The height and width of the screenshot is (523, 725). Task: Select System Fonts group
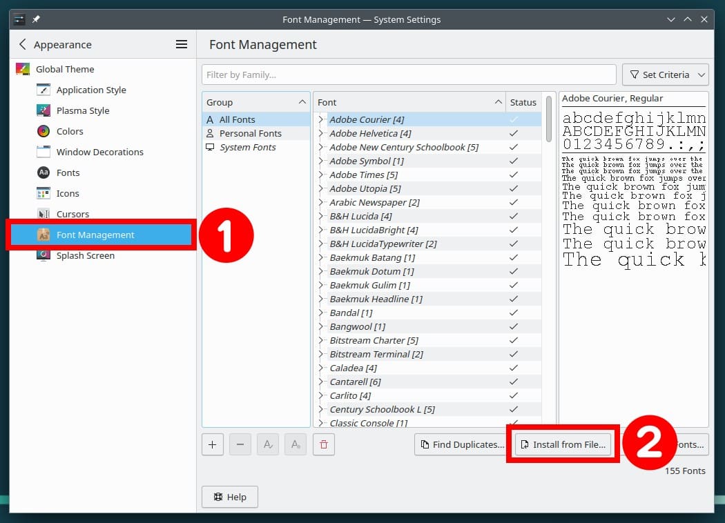(x=247, y=147)
